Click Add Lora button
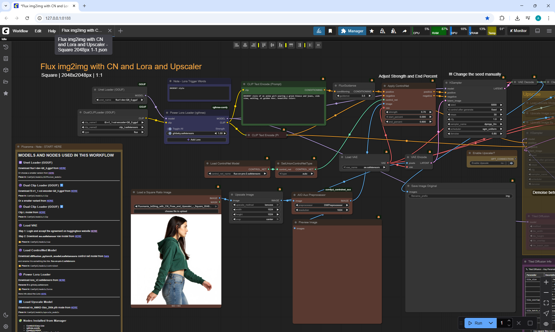The image size is (555, 332). click(196, 140)
